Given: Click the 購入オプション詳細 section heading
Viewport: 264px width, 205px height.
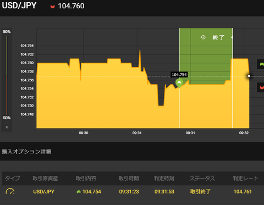Looking at the screenshot, I should [x=26, y=152].
